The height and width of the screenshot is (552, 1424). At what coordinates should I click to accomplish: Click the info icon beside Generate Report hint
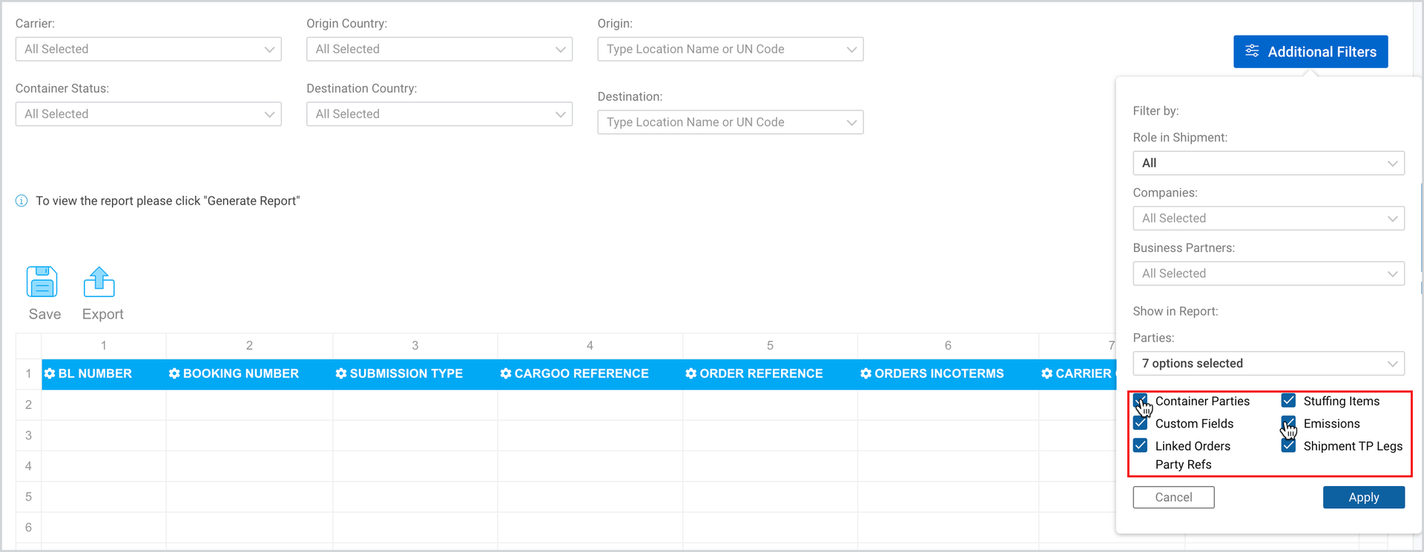[22, 201]
